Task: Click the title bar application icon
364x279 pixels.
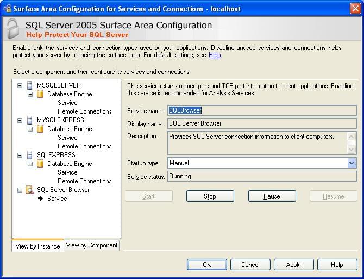Action: click(7, 9)
